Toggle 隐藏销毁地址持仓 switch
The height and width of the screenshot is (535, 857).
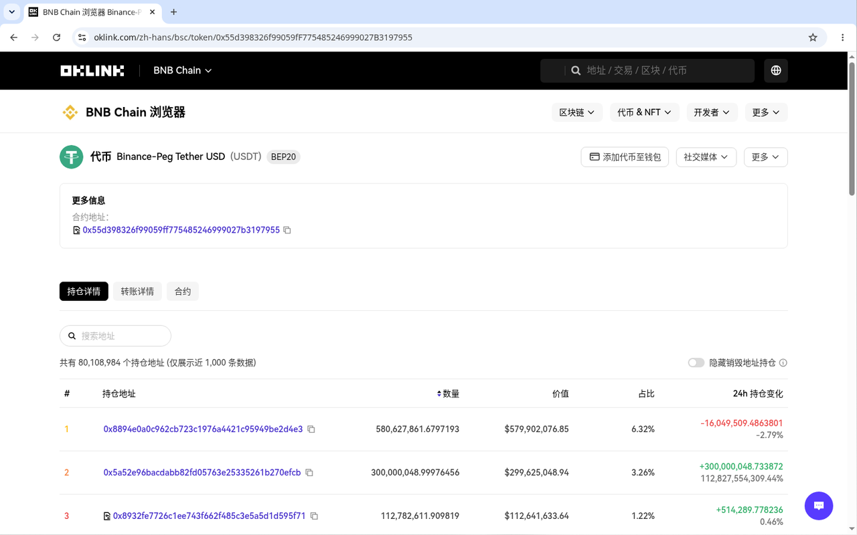696,363
